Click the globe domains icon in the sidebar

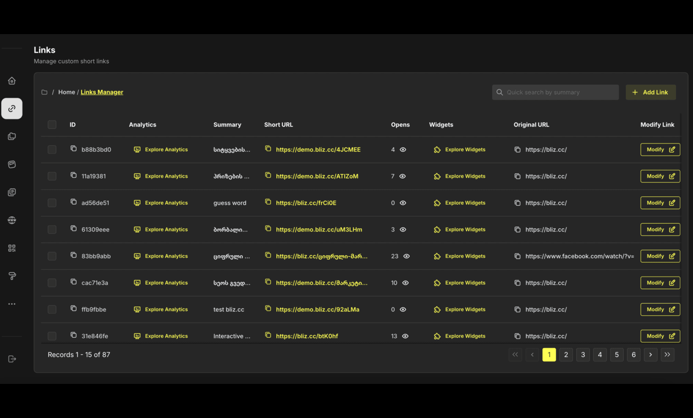click(12, 219)
